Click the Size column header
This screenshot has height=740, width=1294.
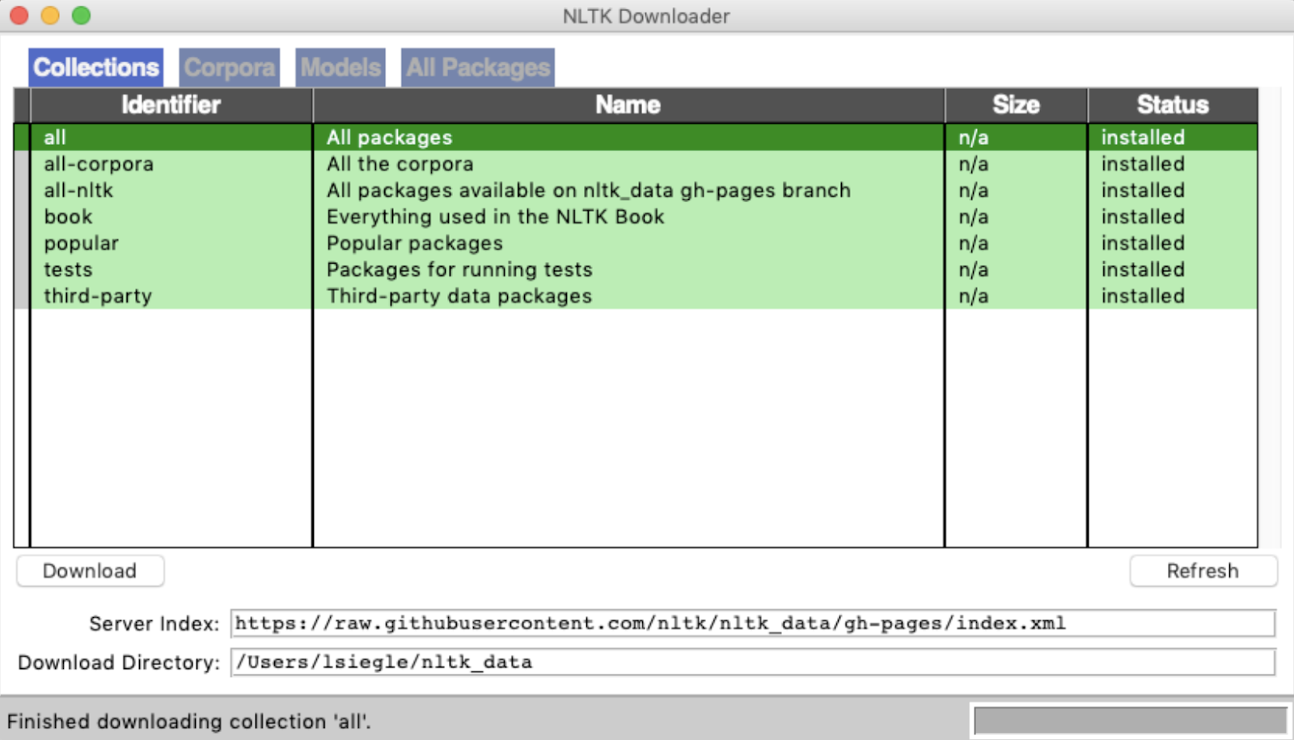(1016, 105)
